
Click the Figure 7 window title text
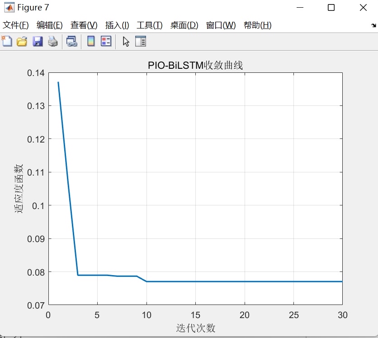click(33, 8)
